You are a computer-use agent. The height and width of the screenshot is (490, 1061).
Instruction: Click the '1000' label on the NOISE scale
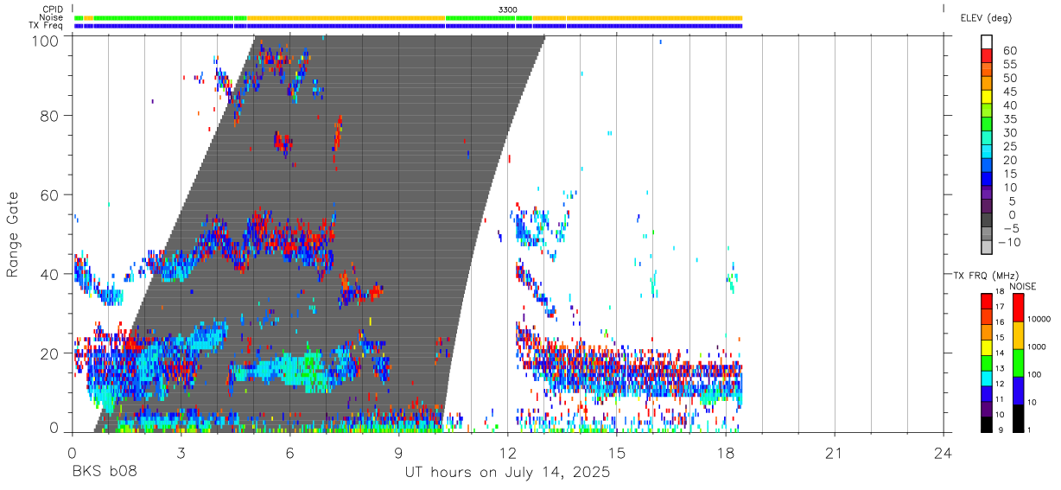click(x=1038, y=347)
